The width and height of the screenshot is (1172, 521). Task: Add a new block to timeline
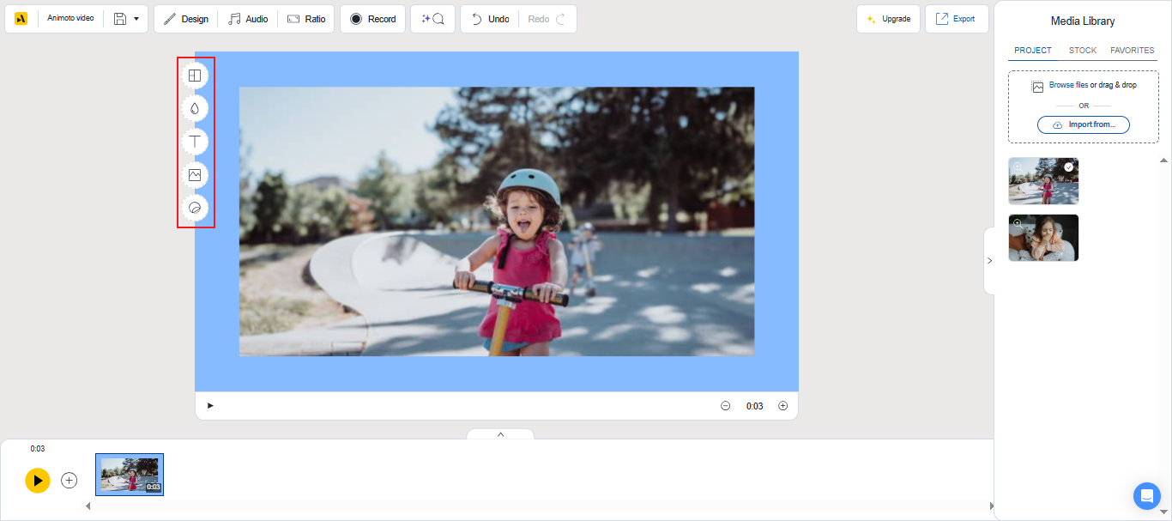pos(69,481)
